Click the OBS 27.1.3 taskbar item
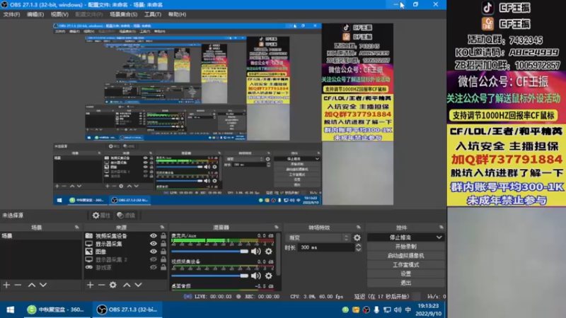The height and width of the screenshot is (318, 566). point(127,310)
